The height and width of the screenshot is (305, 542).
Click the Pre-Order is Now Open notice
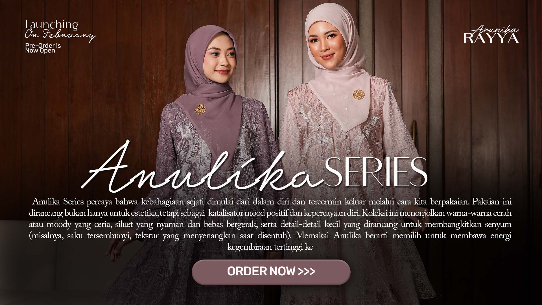(43, 48)
